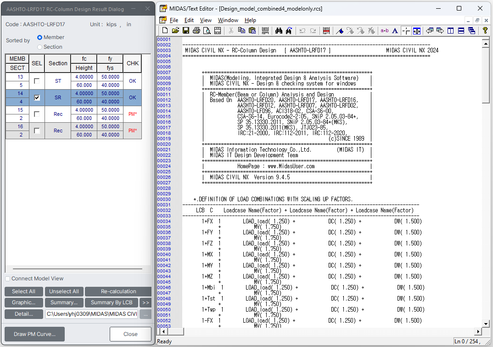Click the PM* result for member 15

point(132,114)
